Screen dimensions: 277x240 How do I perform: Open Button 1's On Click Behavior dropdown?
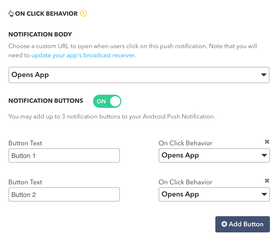coord(214,155)
